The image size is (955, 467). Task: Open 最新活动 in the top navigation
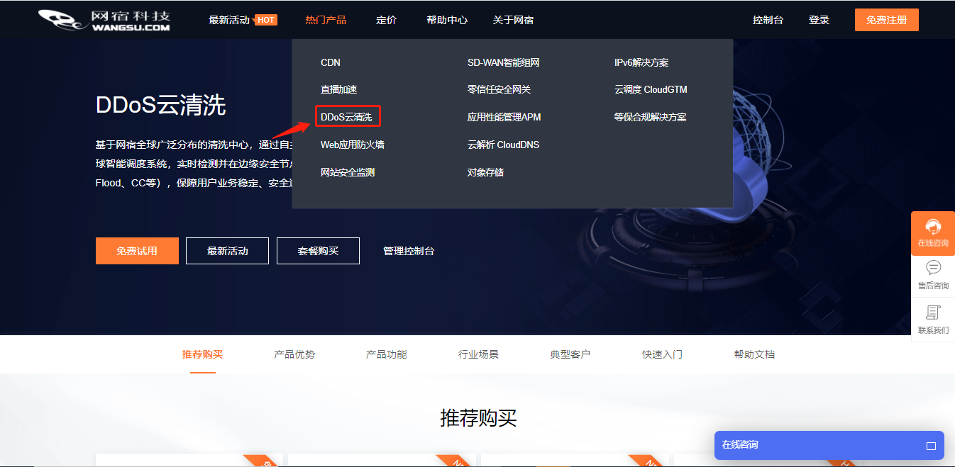click(229, 20)
